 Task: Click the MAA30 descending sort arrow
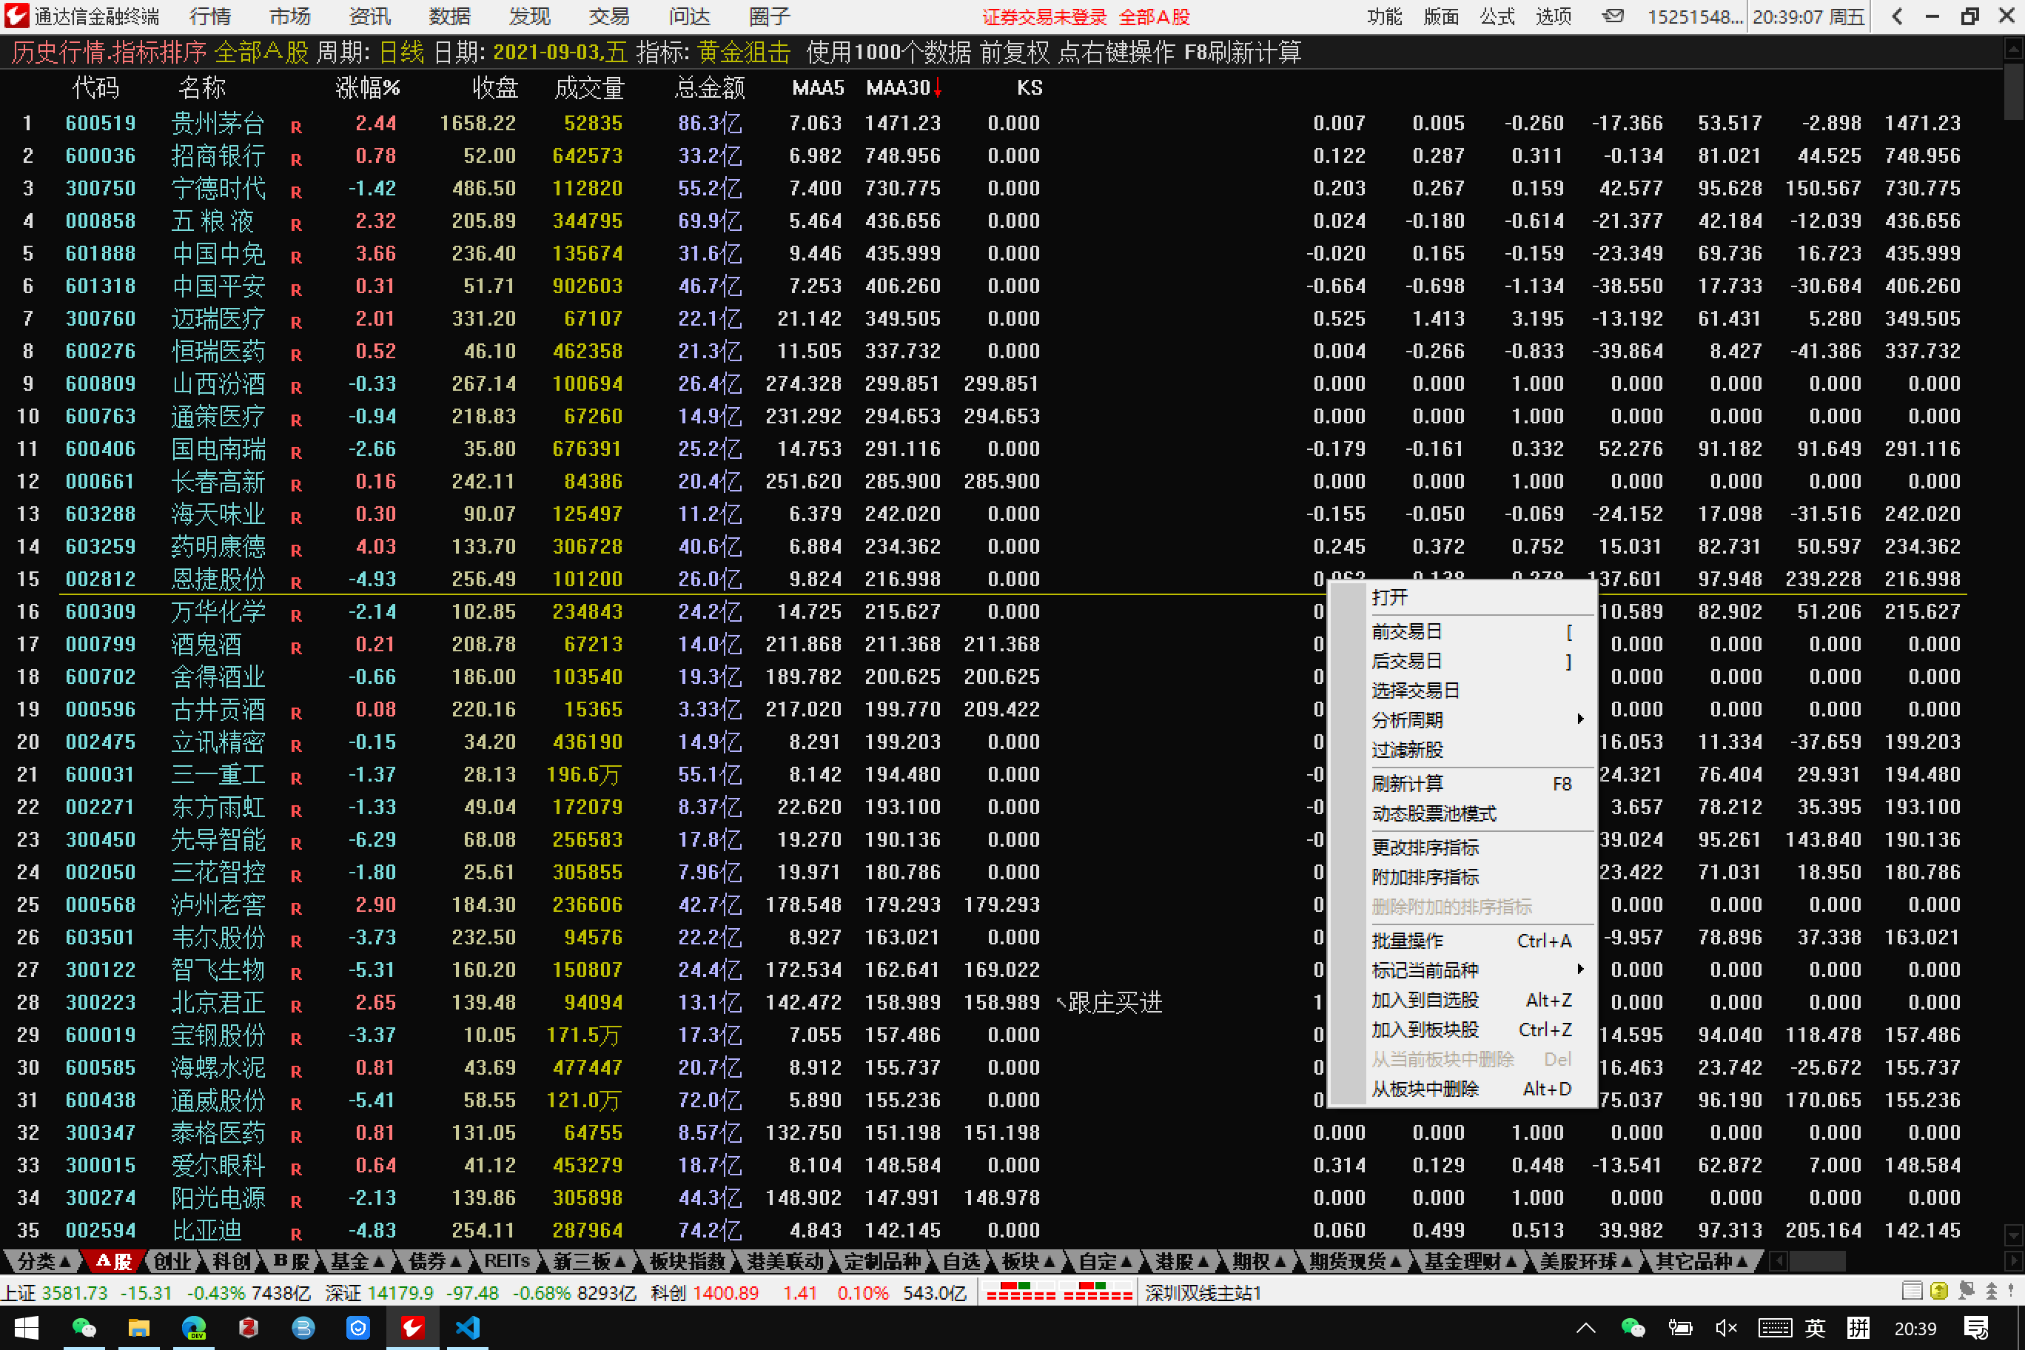pos(938,88)
